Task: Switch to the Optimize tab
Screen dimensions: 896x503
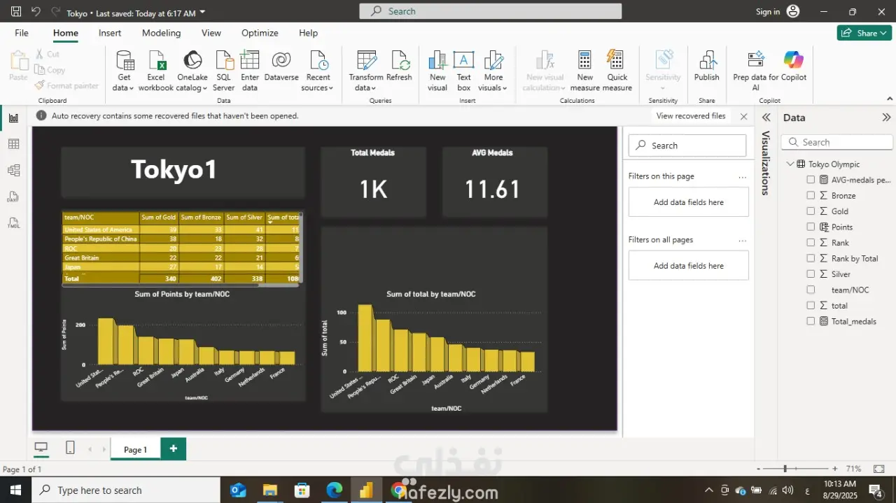Action: pyautogui.click(x=260, y=33)
